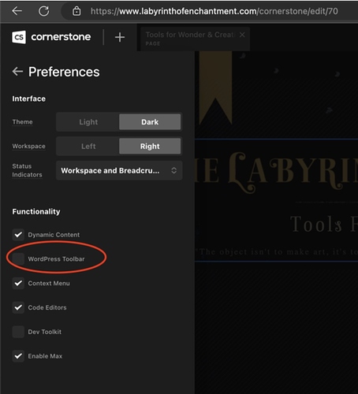Uncheck the Dynamic Content checkbox
This screenshot has width=358, height=394.
pyautogui.click(x=18, y=235)
